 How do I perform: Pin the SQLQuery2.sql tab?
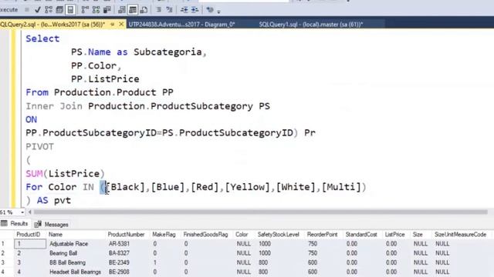click(x=113, y=24)
